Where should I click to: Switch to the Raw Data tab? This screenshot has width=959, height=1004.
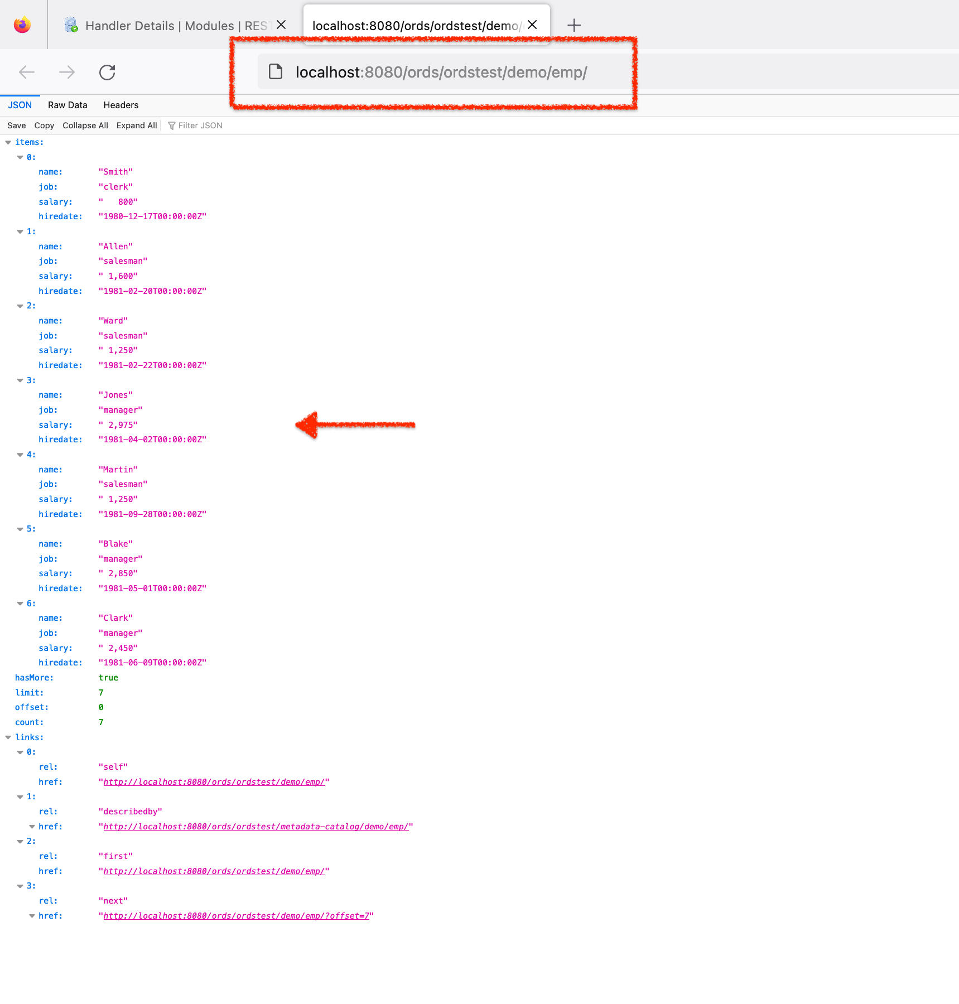click(x=67, y=105)
